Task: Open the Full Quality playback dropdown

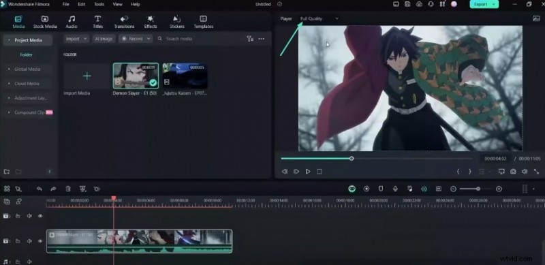Action: (319, 18)
